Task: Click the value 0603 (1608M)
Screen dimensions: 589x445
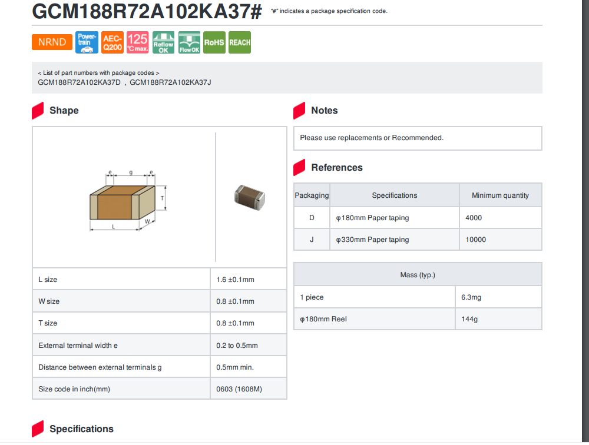Action: [x=239, y=389]
